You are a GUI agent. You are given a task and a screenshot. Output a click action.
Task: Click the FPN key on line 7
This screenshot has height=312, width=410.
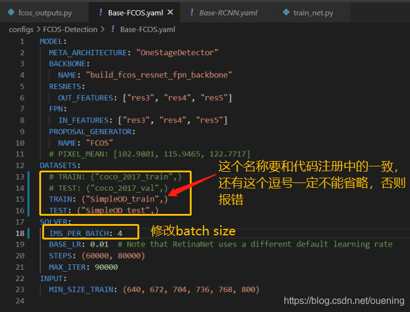[56, 109]
